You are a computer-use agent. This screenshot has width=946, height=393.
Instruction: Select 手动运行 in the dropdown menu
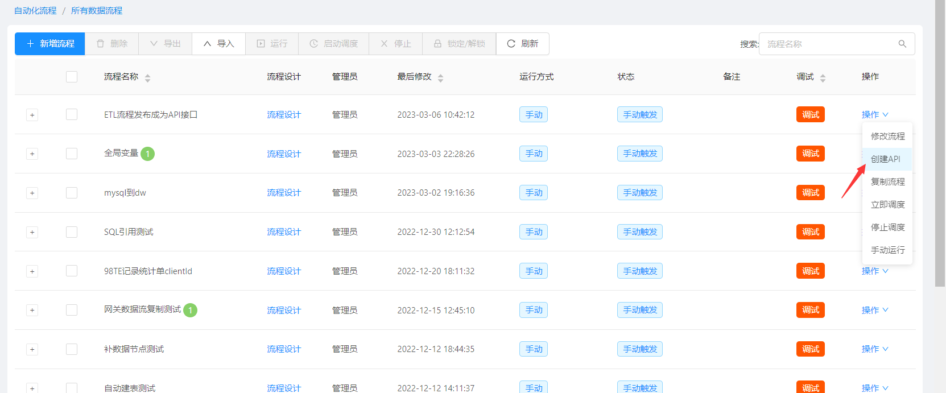(887, 250)
